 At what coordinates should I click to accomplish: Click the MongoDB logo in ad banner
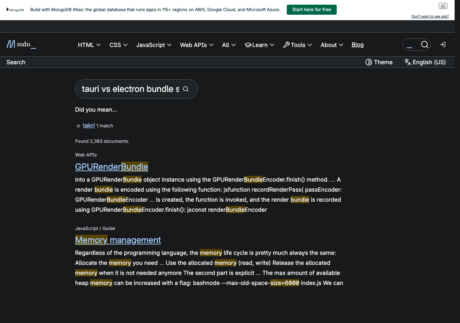tap(15, 10)
